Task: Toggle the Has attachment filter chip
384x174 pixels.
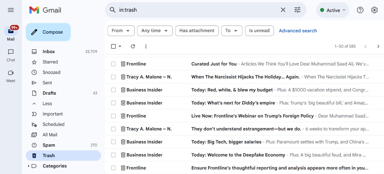Action: point(197,31)
